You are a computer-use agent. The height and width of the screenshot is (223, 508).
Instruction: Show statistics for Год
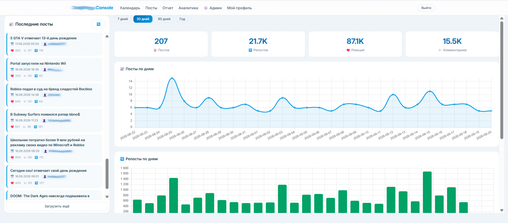(x=182, y=19)
